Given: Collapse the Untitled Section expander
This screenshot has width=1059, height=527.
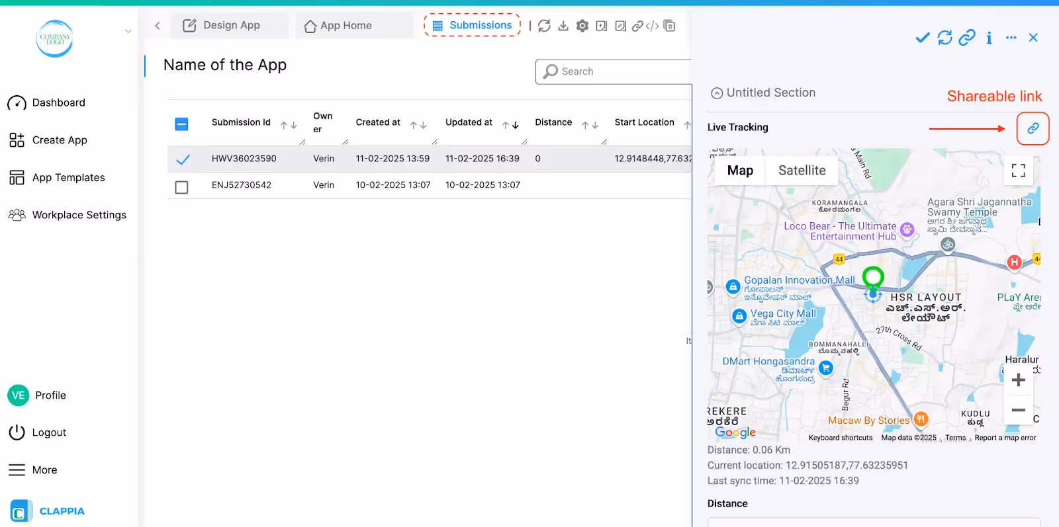Looking at the screenshot, I should (716, 93).
